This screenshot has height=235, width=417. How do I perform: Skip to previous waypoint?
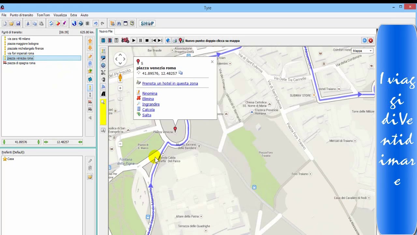[x=154, y=40]
